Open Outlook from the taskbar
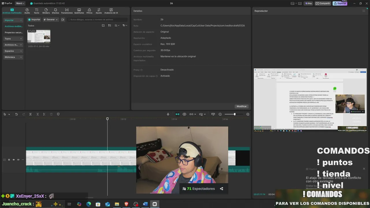370x208 pixels. pos(107,204)
